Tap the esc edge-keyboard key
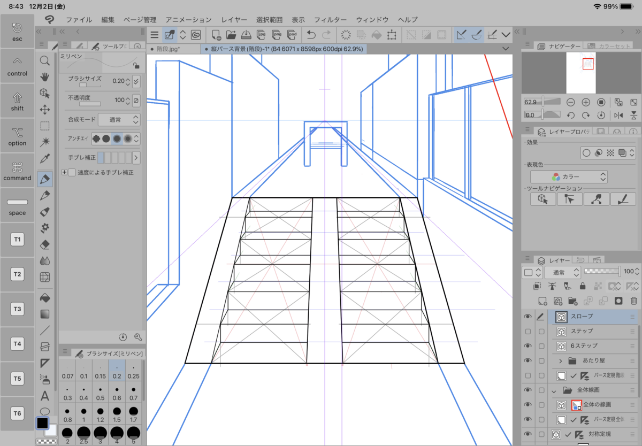The height and width of the screenshot is (446, 642). click(x=17, y=32)
